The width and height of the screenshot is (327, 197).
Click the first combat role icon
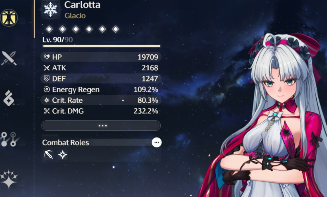click(x=49, y=155)
